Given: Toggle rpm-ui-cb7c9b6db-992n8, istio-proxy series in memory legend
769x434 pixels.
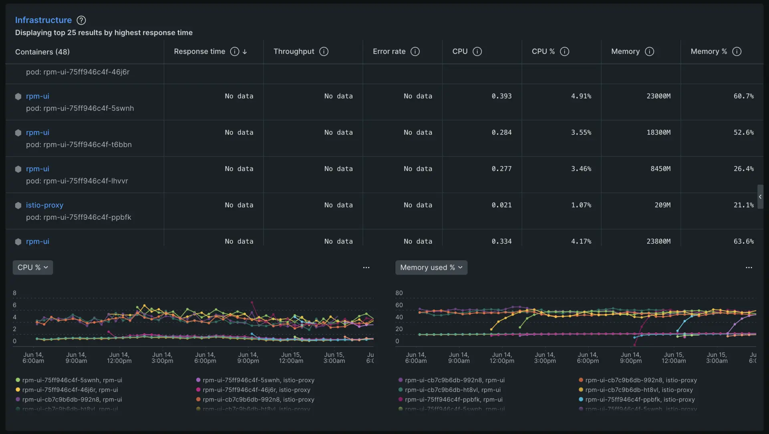Looking at the screenshot, I should tap(641, 380).
